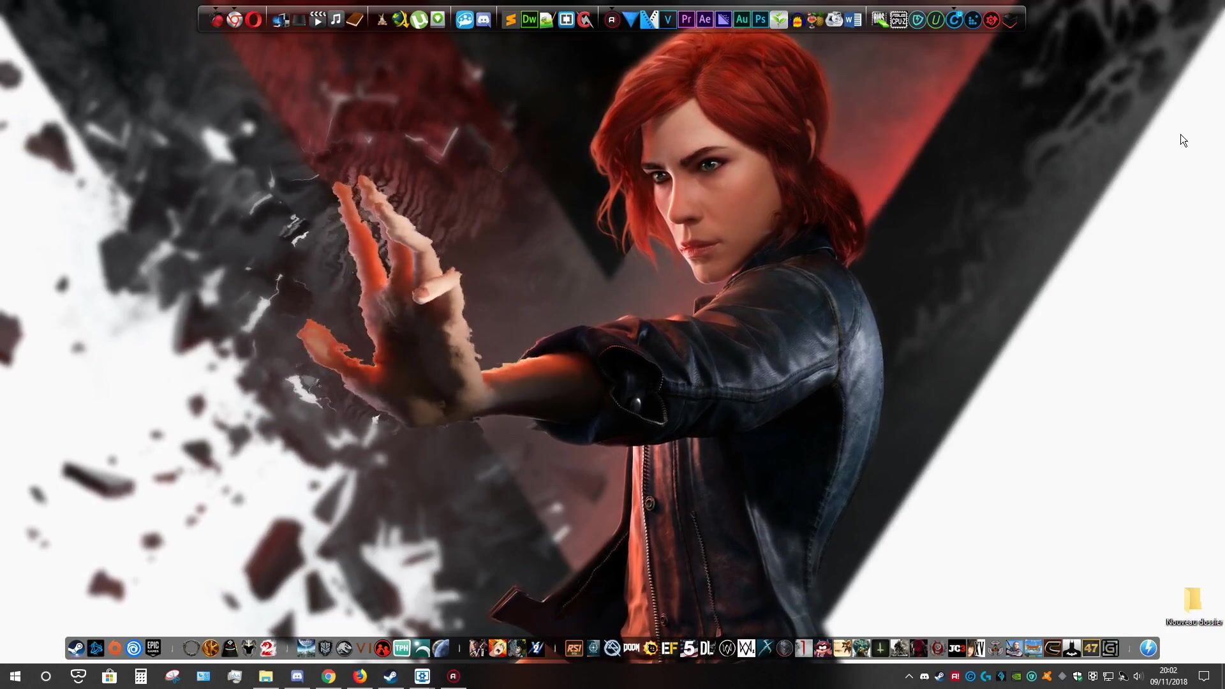The image size is (1225, 689).
Task: Open Adobe After Effects dock icon
Action: (704, 20)
